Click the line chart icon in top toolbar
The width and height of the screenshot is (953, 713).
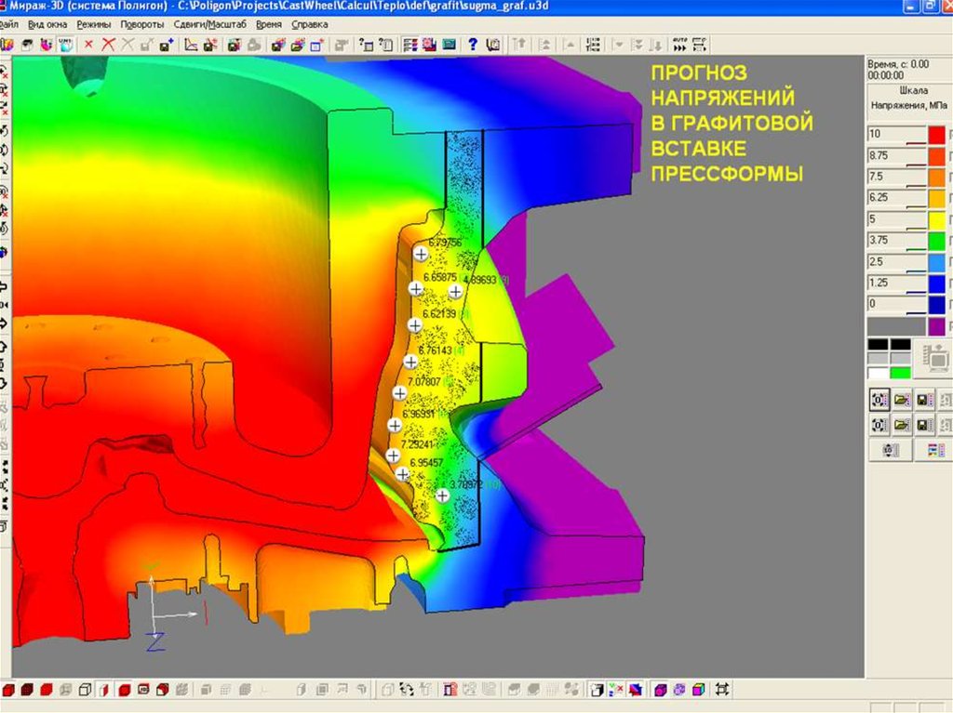click(x=191, y=44)
